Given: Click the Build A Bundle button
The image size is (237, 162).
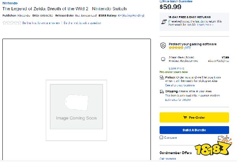Looking at the screenshot, I should 194,130.
